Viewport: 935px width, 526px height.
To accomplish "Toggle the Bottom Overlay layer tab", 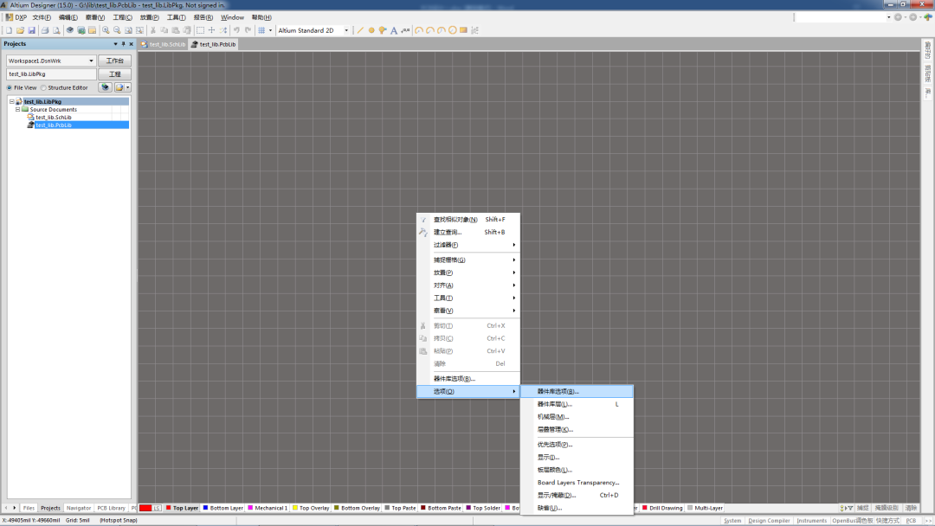I will point(358,508).
